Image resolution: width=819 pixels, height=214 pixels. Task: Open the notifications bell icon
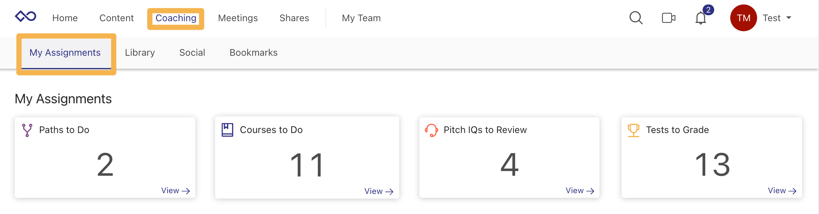coord(701,18)
